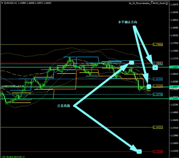
Task: Select the 1.15738 blue price label
Action: pos(158,94)
